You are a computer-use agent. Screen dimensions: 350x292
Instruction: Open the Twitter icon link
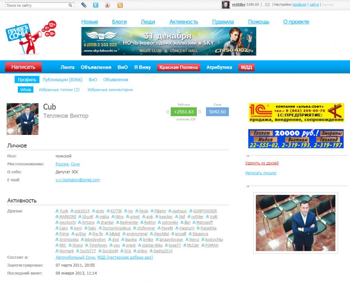[96, 5]
